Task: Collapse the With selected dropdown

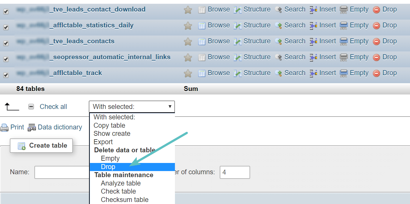Action: (x=132, y=107)
